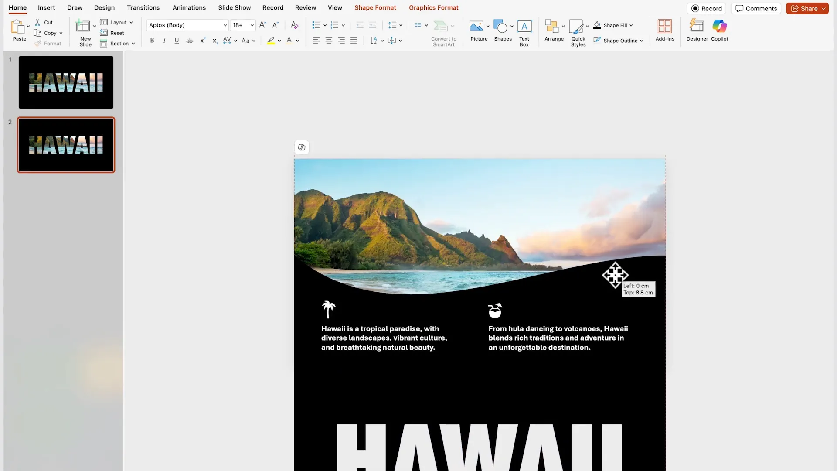Open the Comments pane
The image size is (837, 471).
pos(756,8)
